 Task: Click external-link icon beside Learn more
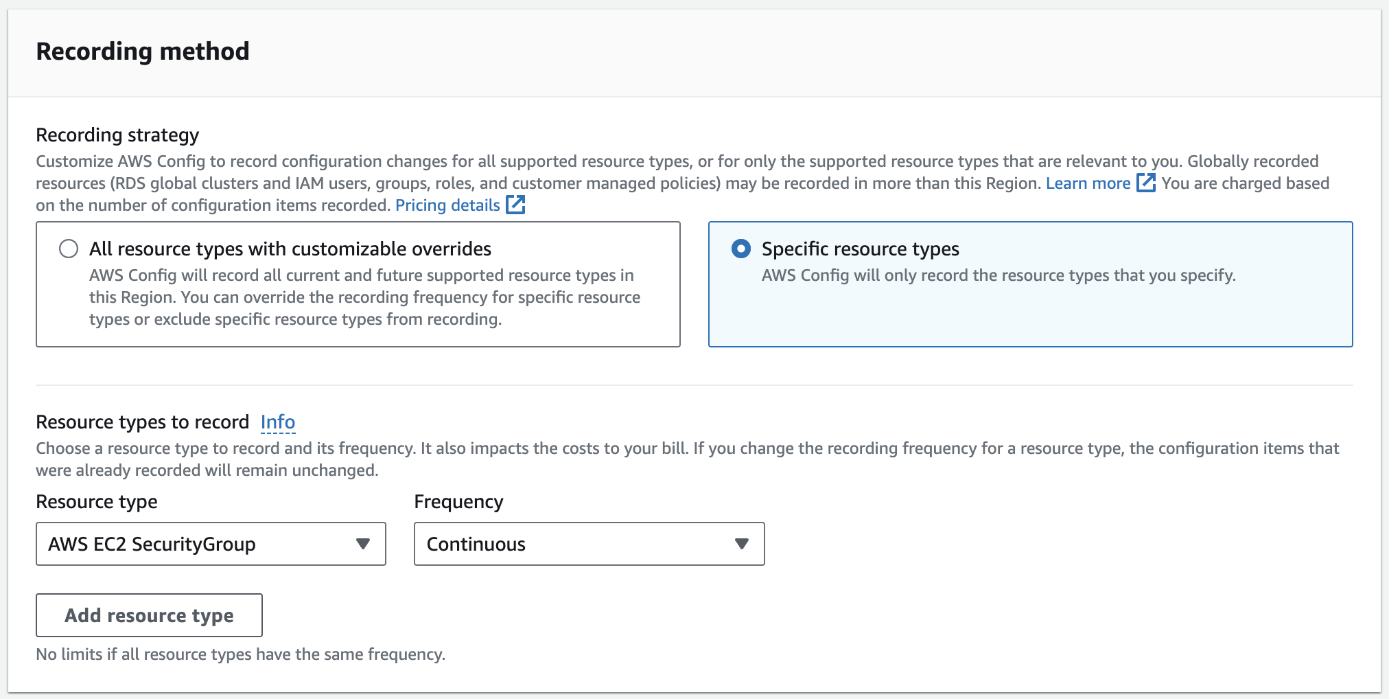pos(1145,183)
